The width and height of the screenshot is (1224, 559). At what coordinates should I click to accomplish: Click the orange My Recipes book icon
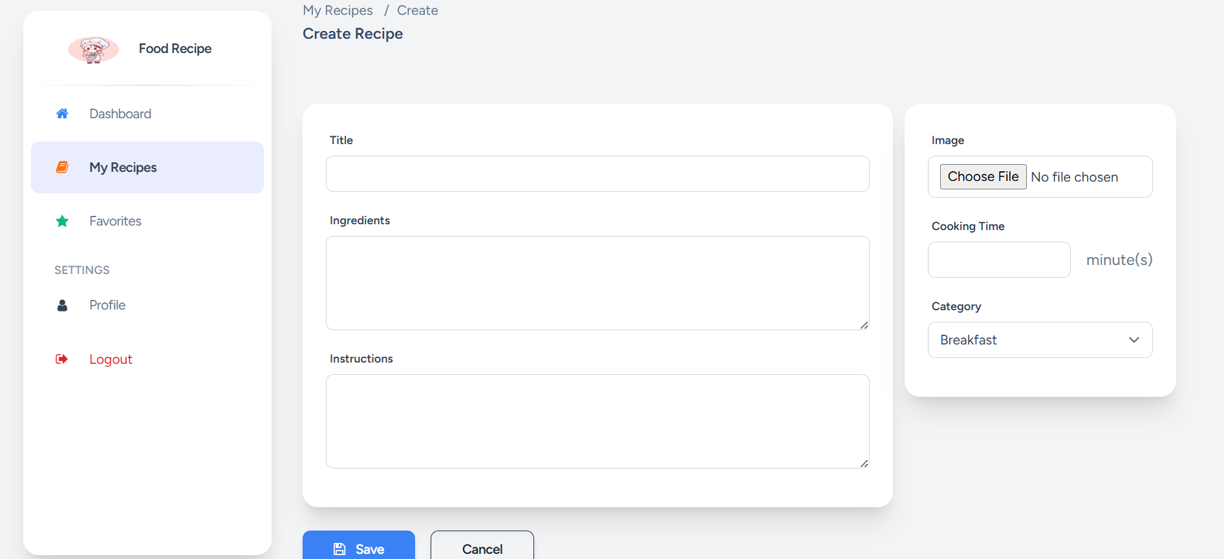(62, 167)
